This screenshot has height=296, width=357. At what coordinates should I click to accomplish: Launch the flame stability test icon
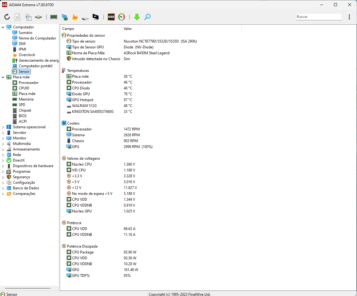tap(75, 17)
